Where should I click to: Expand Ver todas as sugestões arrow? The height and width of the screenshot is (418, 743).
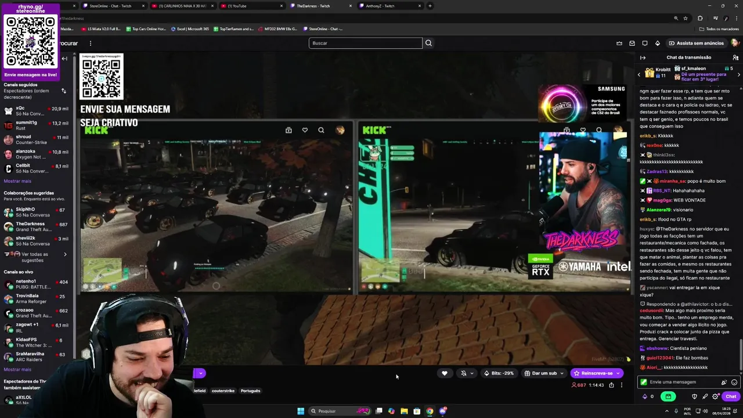tap(65, 254)
